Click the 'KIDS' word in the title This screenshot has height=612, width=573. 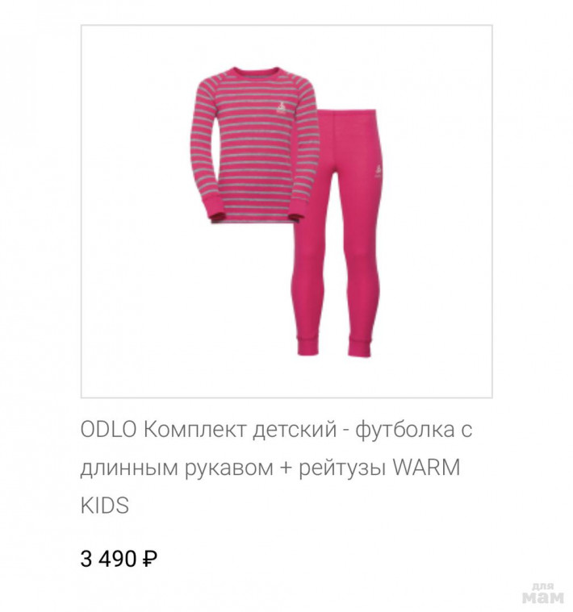(x=104, y=506)
